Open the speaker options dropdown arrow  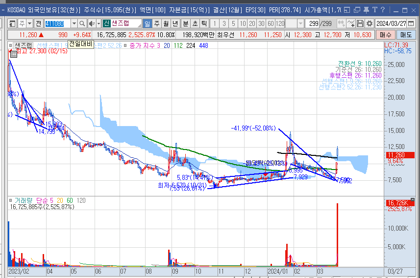(x=99, y=24)
